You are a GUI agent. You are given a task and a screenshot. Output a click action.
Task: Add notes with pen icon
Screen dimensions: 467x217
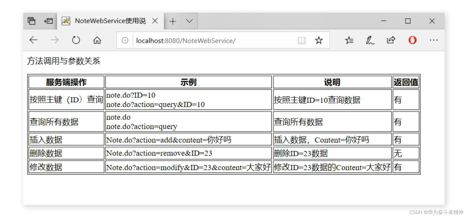[x=370, y=40]
